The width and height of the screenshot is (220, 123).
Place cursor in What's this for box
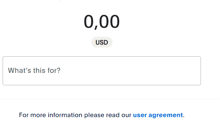[102, 71]
